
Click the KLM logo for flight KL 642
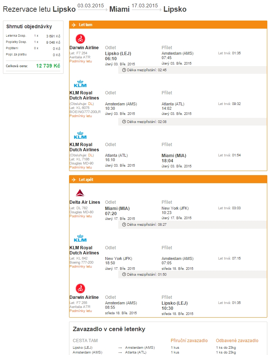point(80,238)
